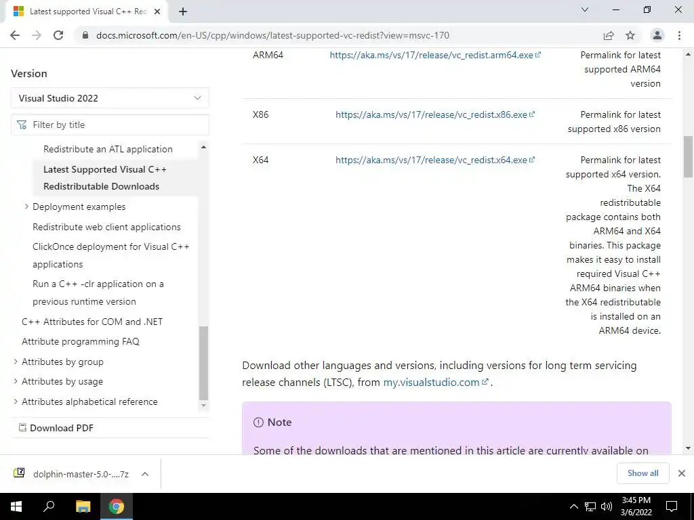Open the clock showing 3:45 PM
This screenshot has height=520, width=694.
pos(636,506)
